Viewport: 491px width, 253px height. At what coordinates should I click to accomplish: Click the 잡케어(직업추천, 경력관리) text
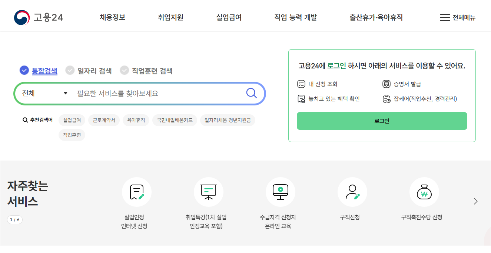point(425,99)
